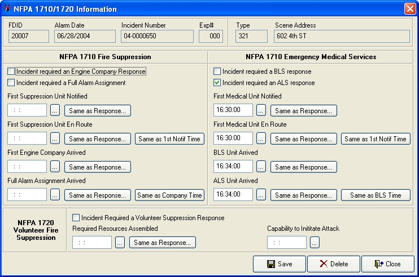Click the Delete button with red X

[334, 264]
